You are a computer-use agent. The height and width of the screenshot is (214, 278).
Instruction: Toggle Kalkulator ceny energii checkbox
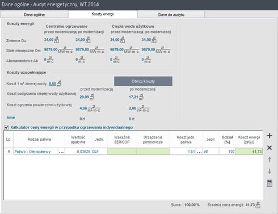click(6, 127)
